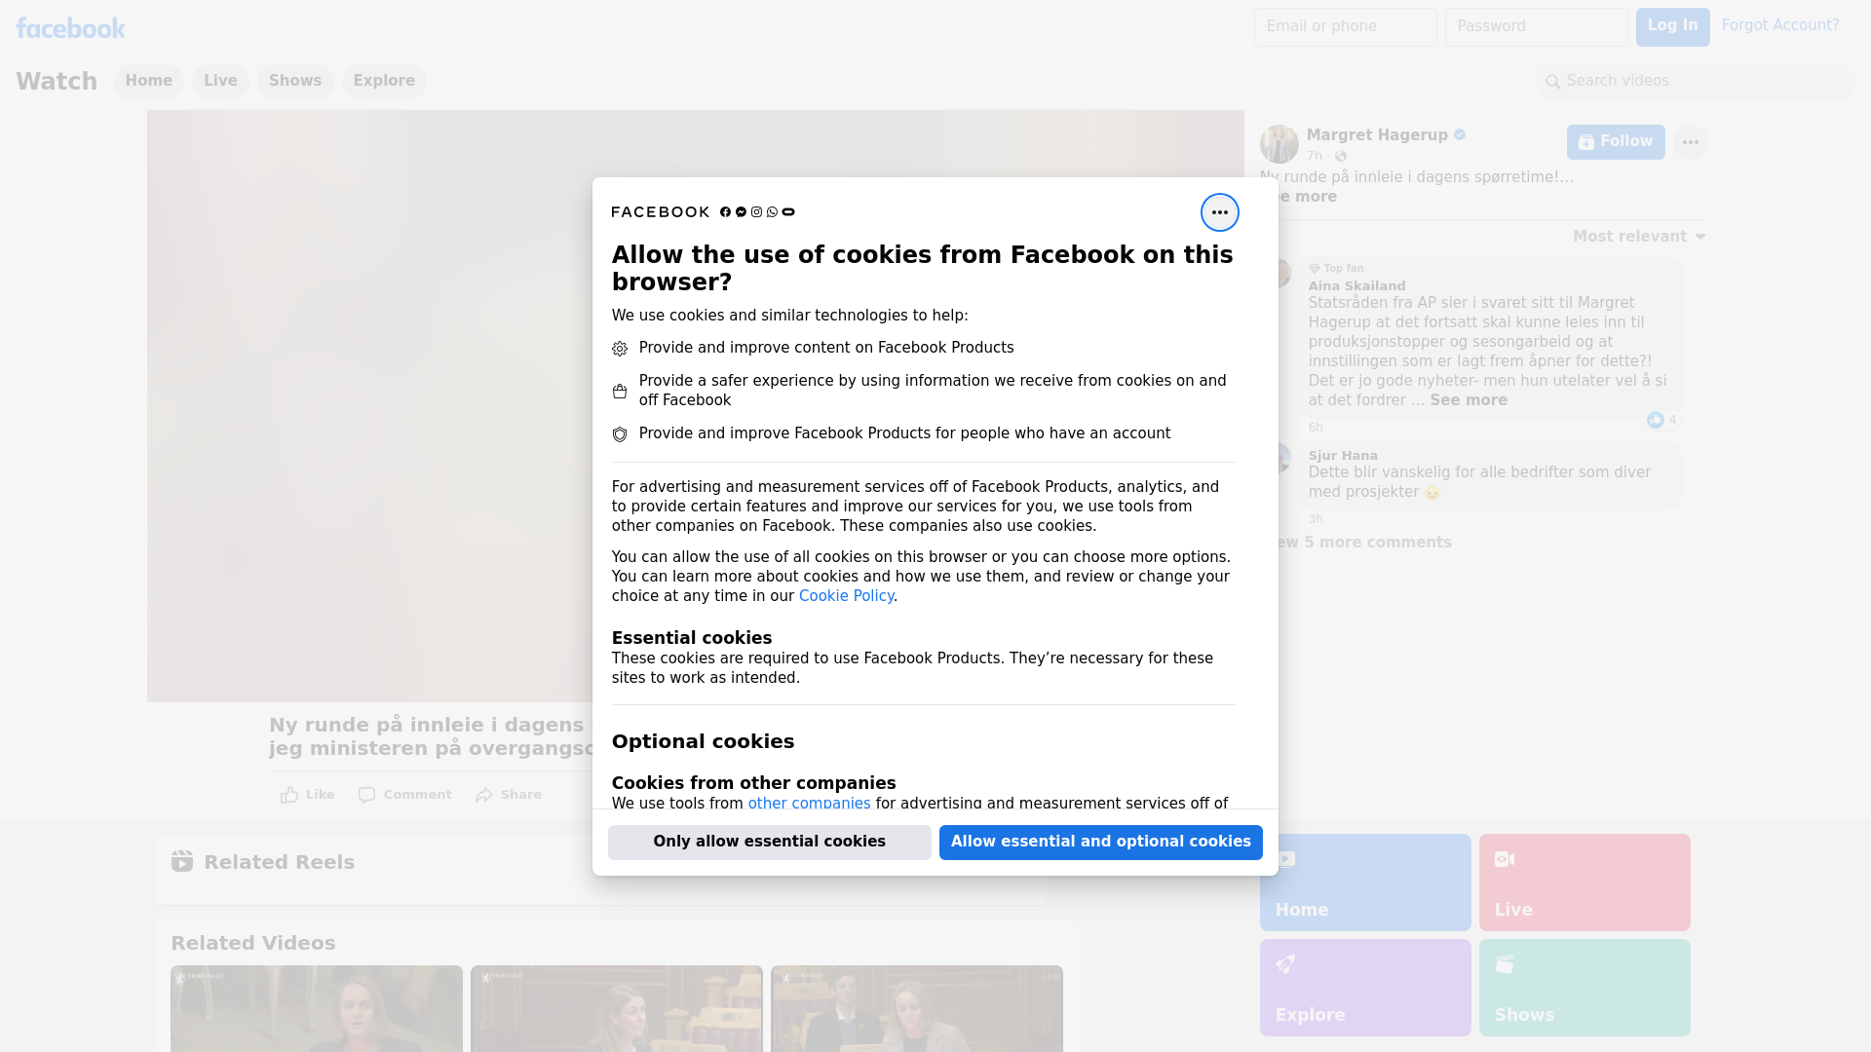Open the purple Explore card
Image resolution: width=1871 pixels, height=1052 pixels.
pyautogui.click(x=1365, y=988)
